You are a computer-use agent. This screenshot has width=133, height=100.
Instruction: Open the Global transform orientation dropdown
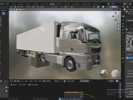[56, 7]
